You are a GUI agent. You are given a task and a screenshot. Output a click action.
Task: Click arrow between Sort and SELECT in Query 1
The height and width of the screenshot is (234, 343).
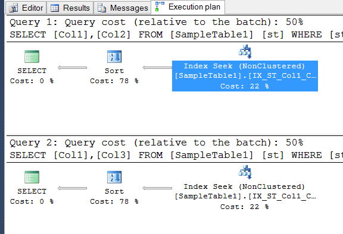72,68
